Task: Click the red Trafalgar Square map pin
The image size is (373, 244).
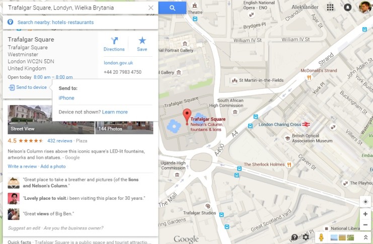Action: (x=187, y=116)
